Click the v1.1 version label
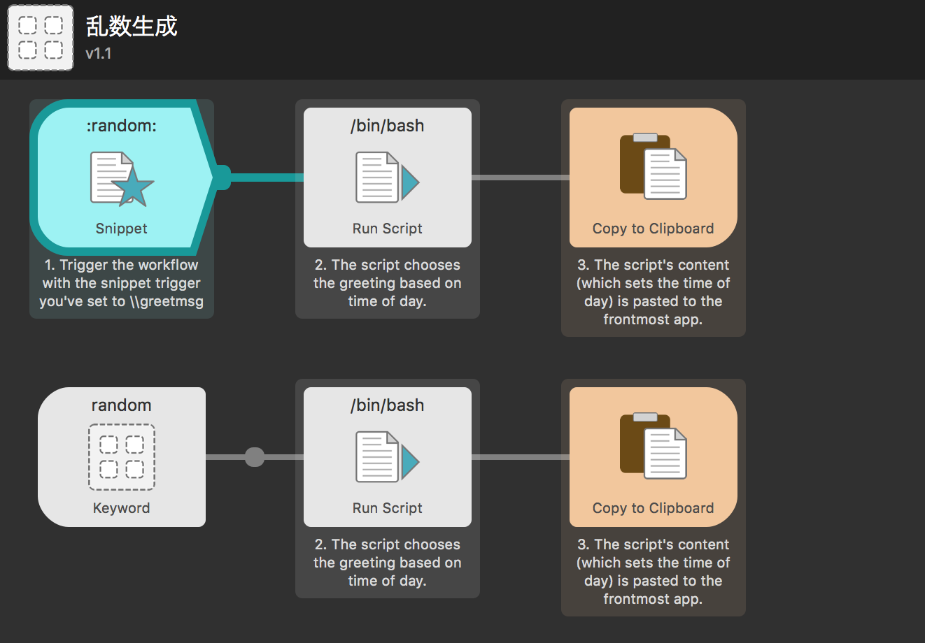This screenshot has height=643, width=925. pyautogui.click(x=99, y=54)
